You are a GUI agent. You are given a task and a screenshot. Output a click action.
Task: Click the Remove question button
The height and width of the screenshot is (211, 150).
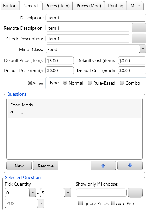pos(46,166)
